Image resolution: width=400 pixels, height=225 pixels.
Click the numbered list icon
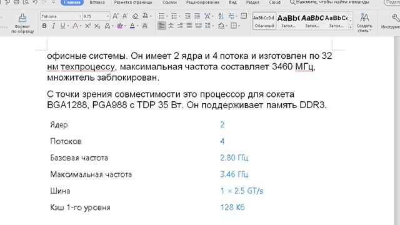coord(174,16)
